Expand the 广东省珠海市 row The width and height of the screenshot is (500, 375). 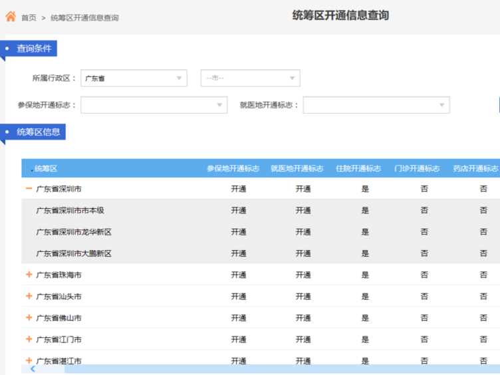(x=29, y=275)
